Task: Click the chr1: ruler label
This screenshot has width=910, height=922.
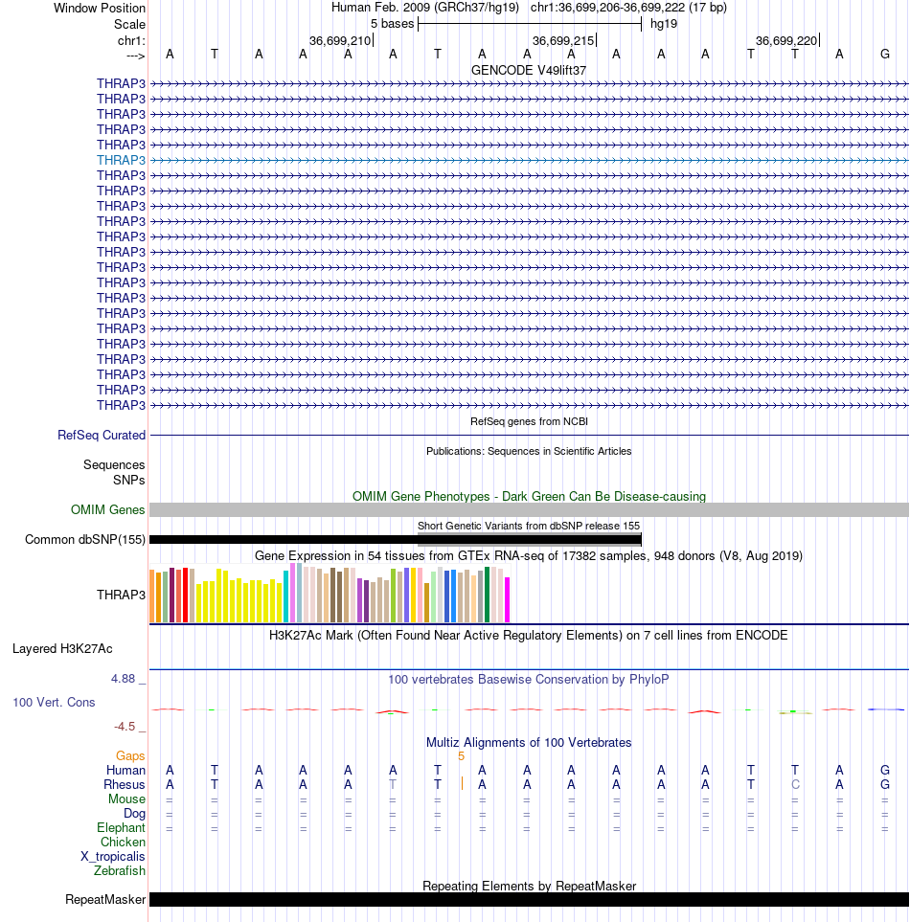Action: point(131,40)
